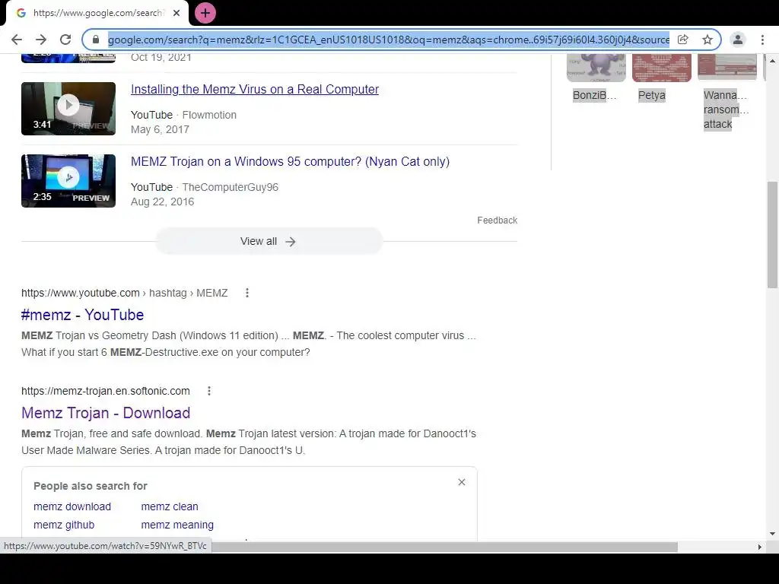Dismiss the People also search for box
The image size is (779, 584).
(x=462, y=482)
